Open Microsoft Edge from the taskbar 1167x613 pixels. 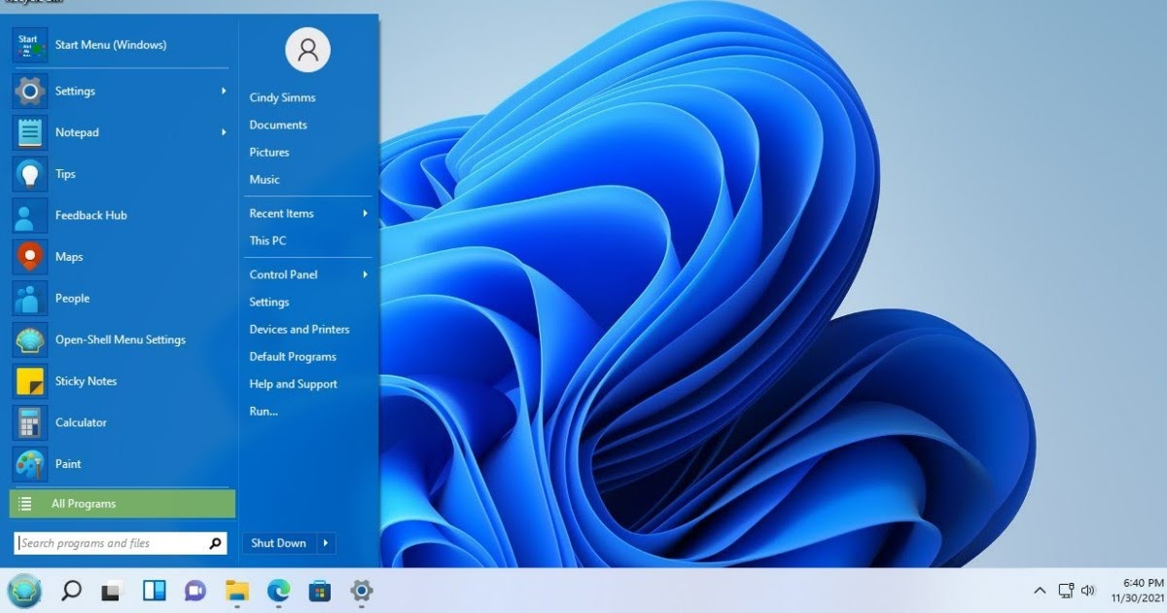tap(278, 590)
